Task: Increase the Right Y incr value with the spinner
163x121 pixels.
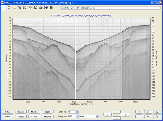Action: pos(77,111)
